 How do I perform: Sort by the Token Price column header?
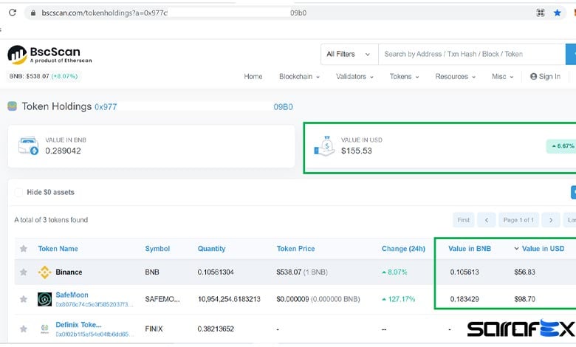coord(295,249)
